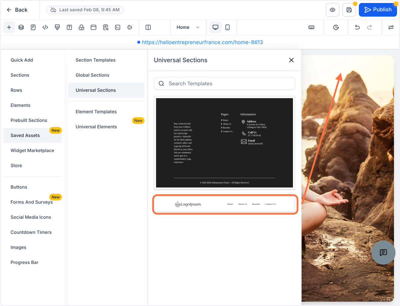Select Forms And Surveys category
This screenshot has width=400, height=306.
pos(32,202)
